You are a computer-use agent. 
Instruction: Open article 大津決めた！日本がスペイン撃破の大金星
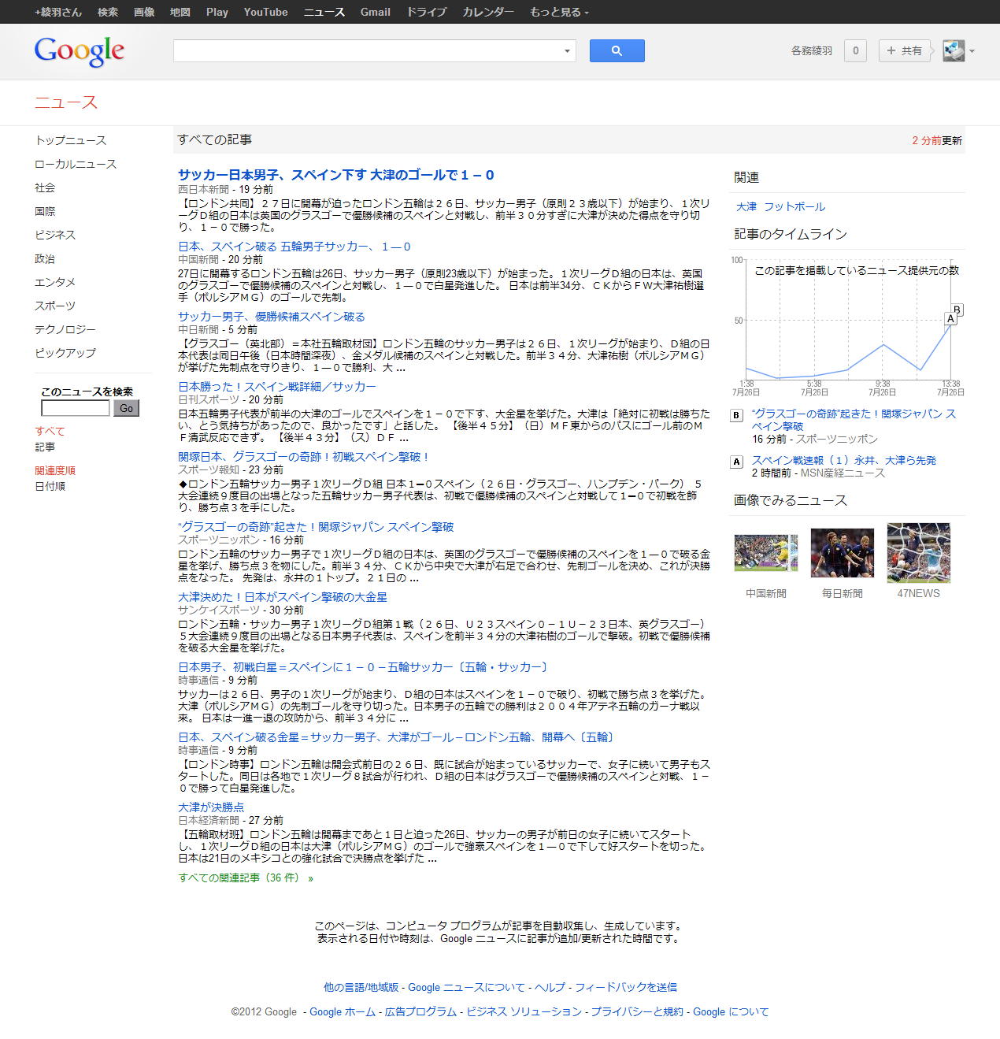283,597
